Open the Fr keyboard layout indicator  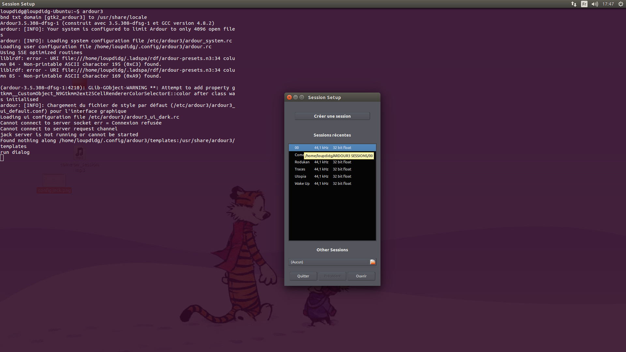tap(584, 4)
